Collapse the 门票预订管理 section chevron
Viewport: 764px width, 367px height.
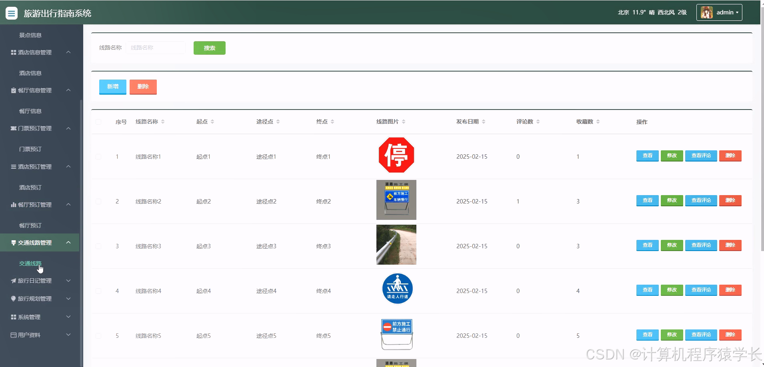coord(68,128)
